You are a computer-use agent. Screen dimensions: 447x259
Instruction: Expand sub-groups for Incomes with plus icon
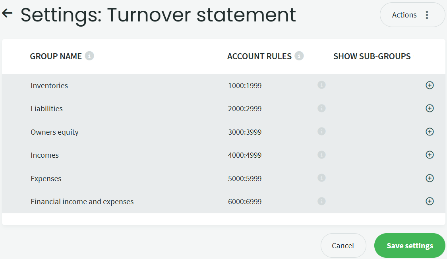(430, 155)
